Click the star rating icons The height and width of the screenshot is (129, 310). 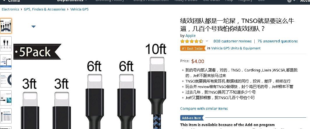click(192, 41)
